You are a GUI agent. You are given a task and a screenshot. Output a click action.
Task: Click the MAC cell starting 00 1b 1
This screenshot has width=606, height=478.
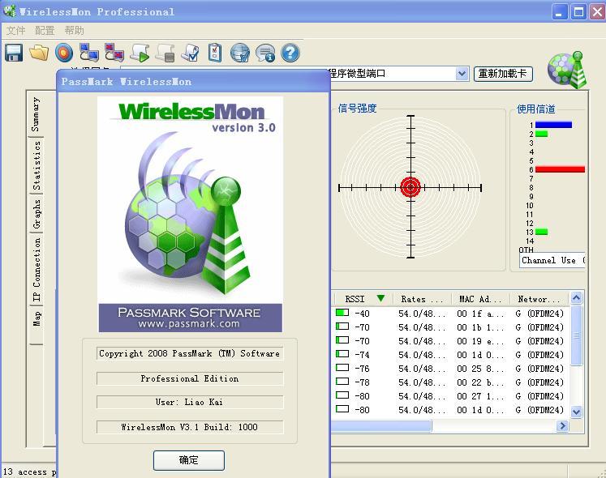click(x=480, y=327)
